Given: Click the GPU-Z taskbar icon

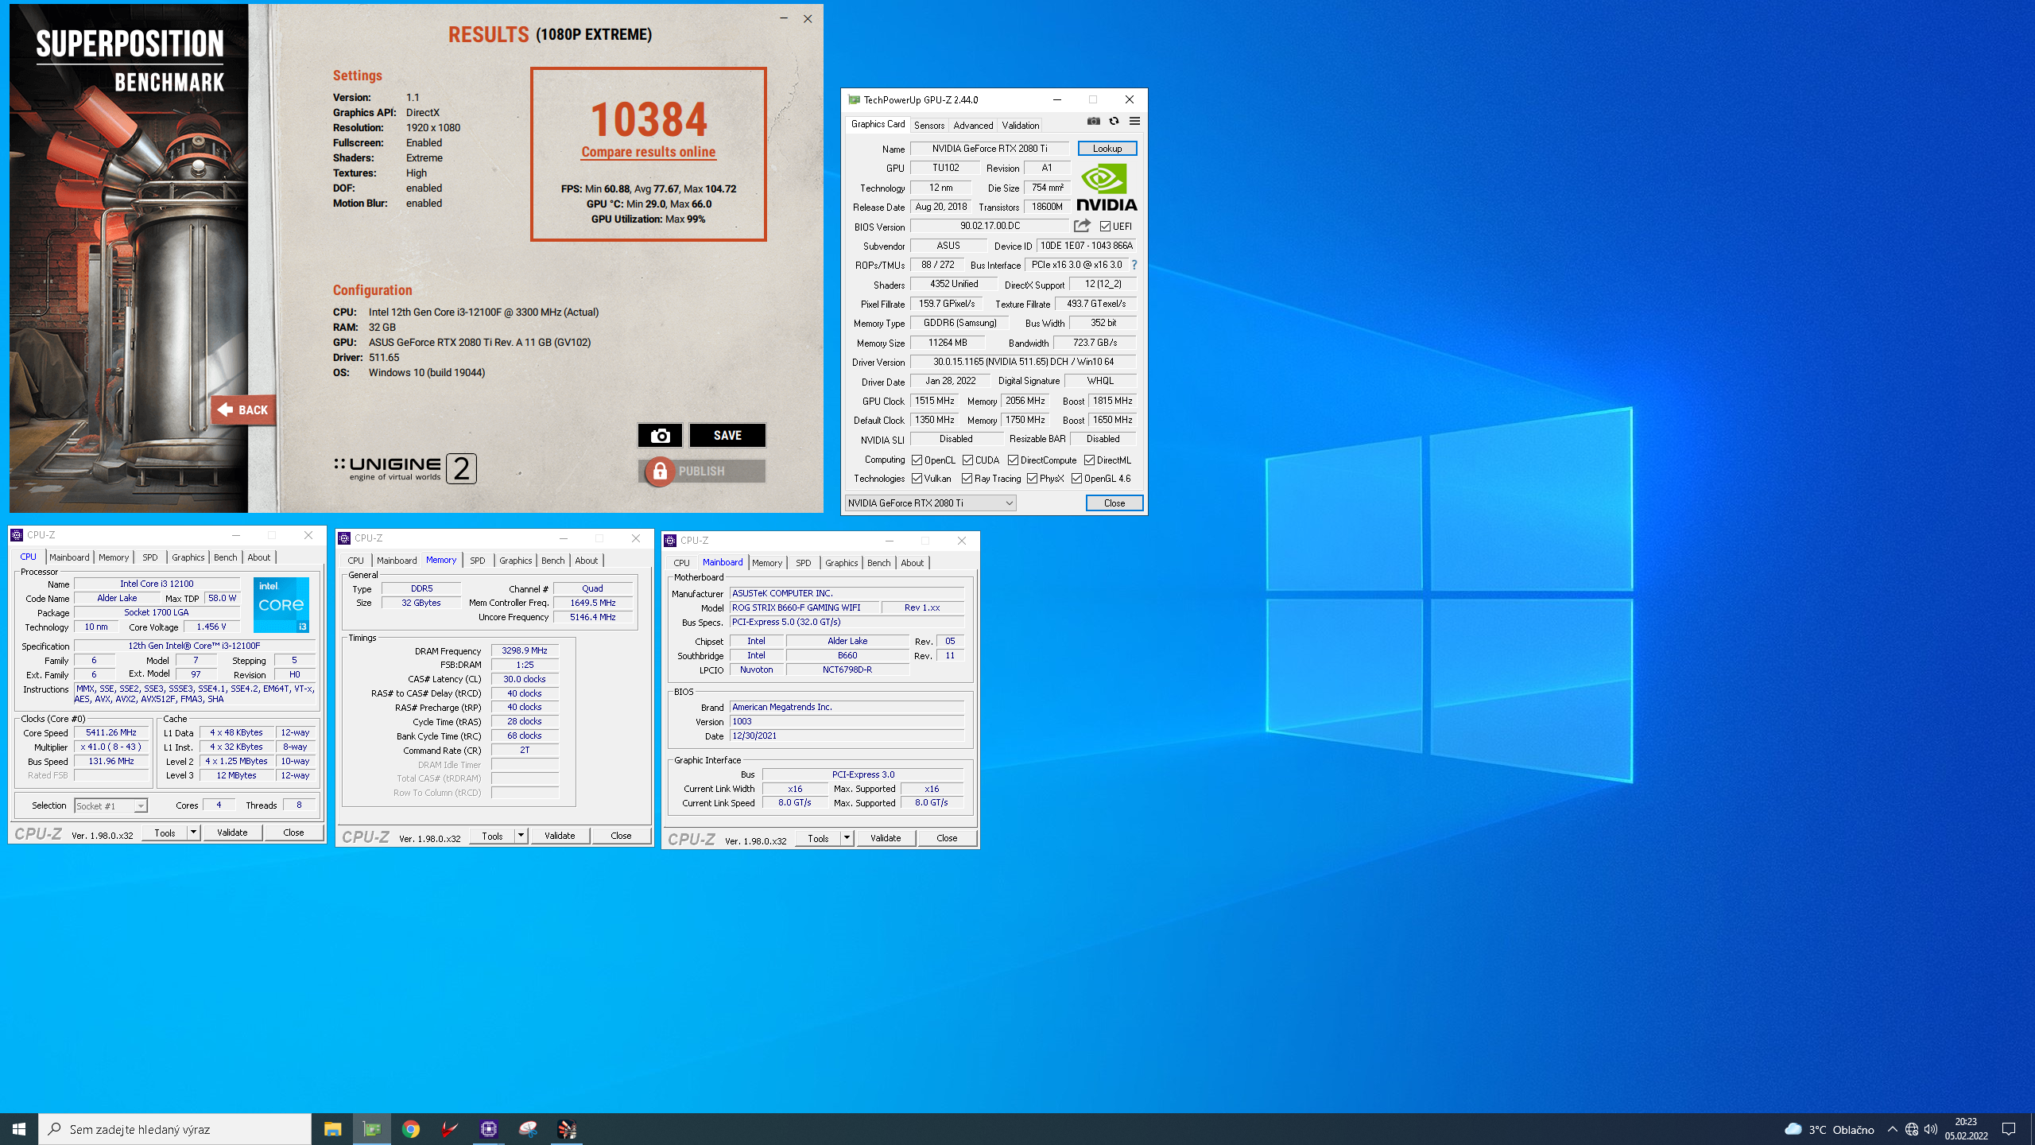Looking at the screenshot, I should click(x=372, y=1129).
